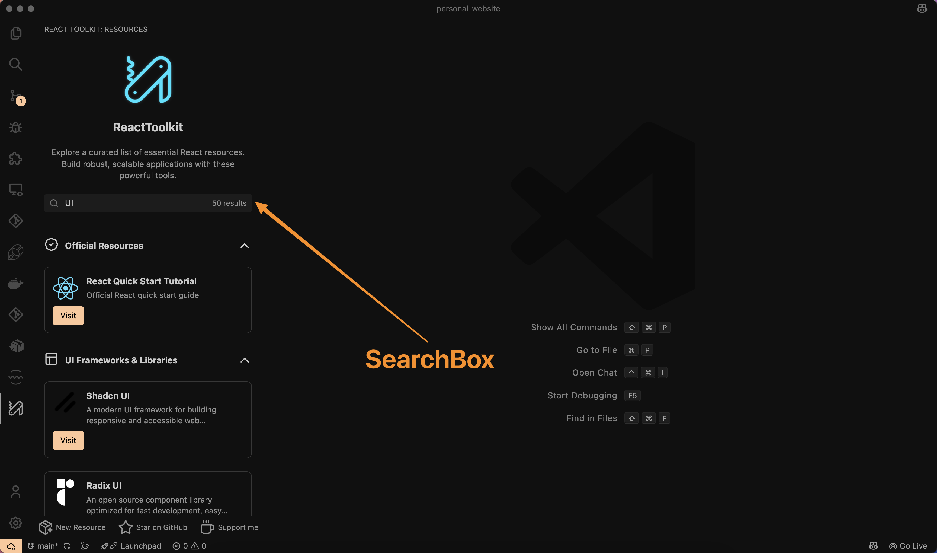Click the Start Debugging hint
This screenshot has width=937, height=553.
(582, 395)
